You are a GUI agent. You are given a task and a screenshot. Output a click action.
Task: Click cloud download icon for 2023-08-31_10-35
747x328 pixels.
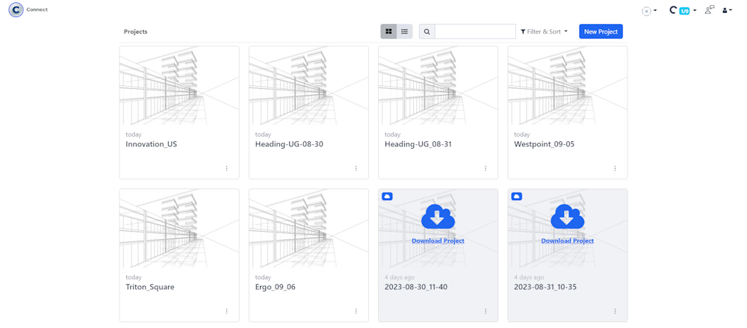pos(567,217)
